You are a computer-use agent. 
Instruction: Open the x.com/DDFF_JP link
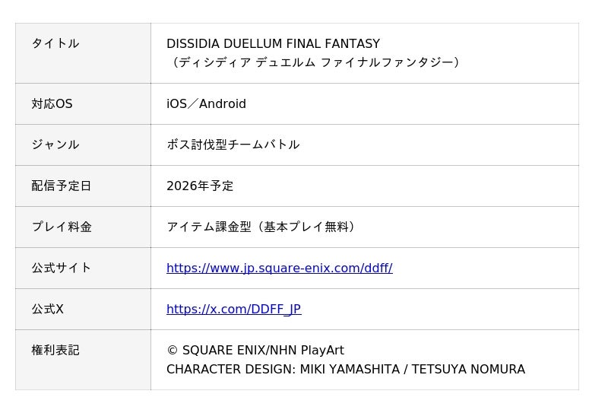[233, 309]
